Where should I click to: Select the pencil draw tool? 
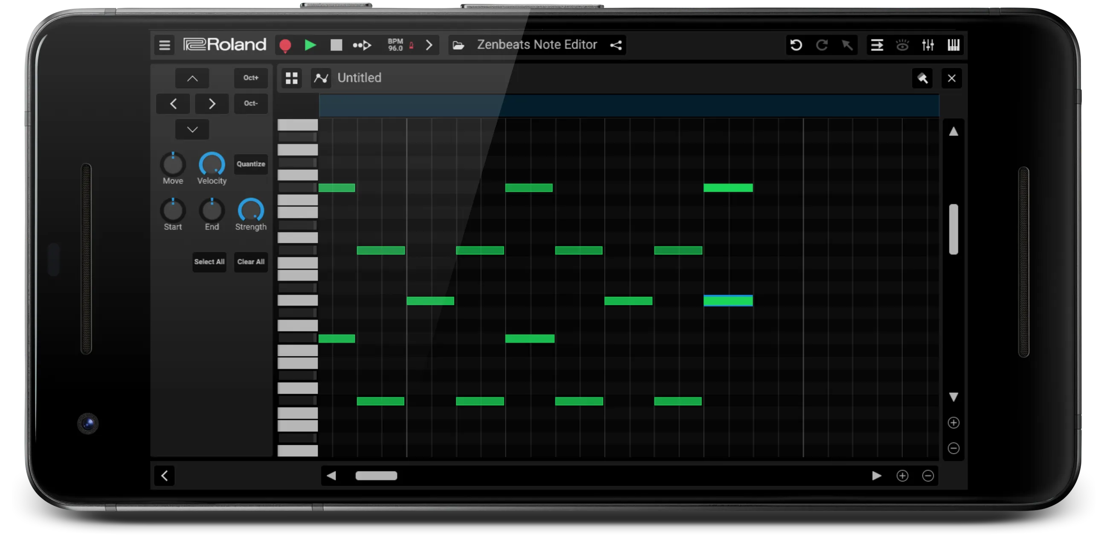[x=922, y=78]
